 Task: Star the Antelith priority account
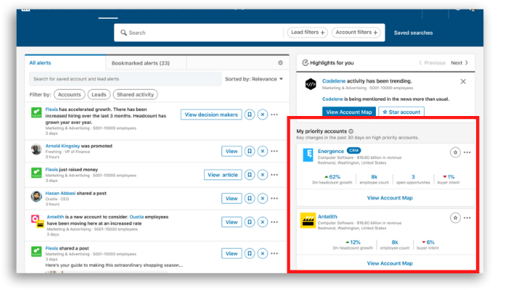pos(455,217)
